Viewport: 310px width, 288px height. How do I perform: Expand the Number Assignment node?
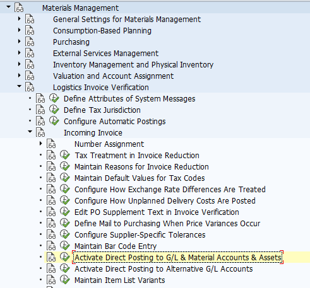pos(41,144)
